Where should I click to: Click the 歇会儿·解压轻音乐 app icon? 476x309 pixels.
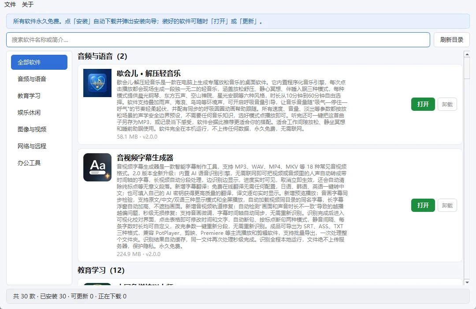point(97,83)
